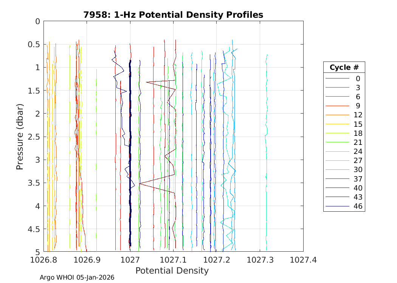Select the 'Cycle #' legend header
This screenshot has width=397, height=283.
click(x=344, y=68)
